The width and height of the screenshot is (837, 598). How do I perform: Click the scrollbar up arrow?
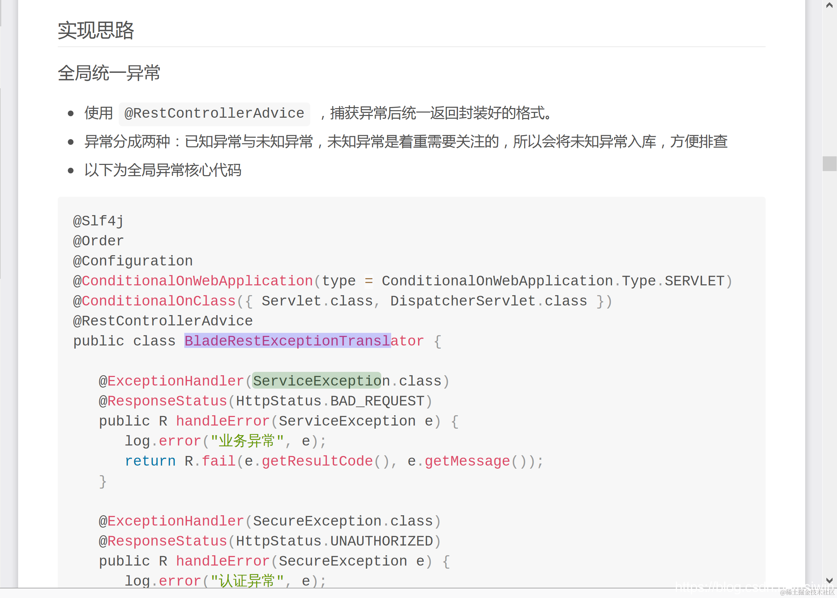829,5
